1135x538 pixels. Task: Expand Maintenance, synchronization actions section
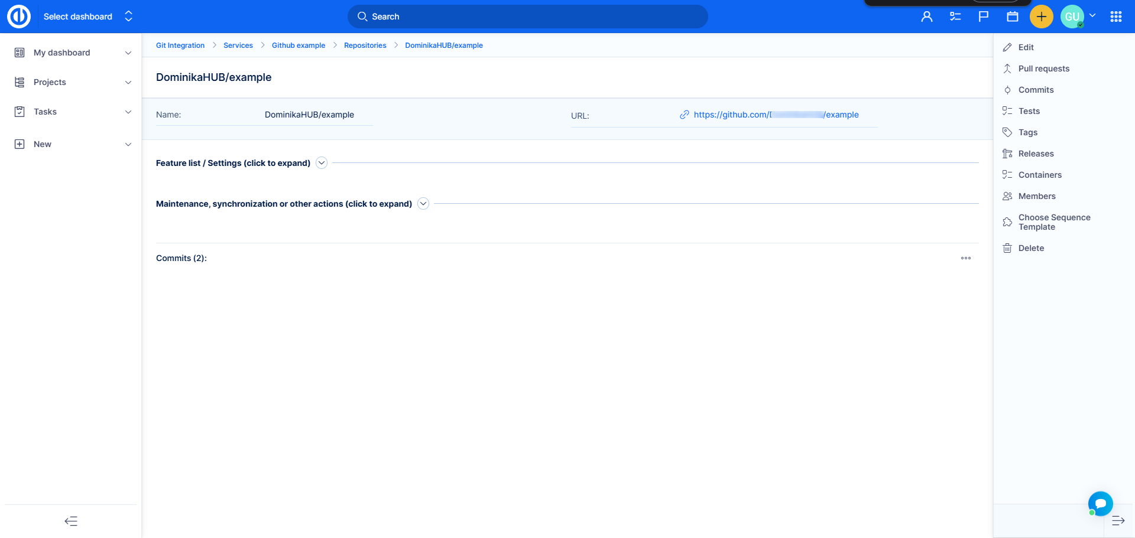(x=423, y=204)
